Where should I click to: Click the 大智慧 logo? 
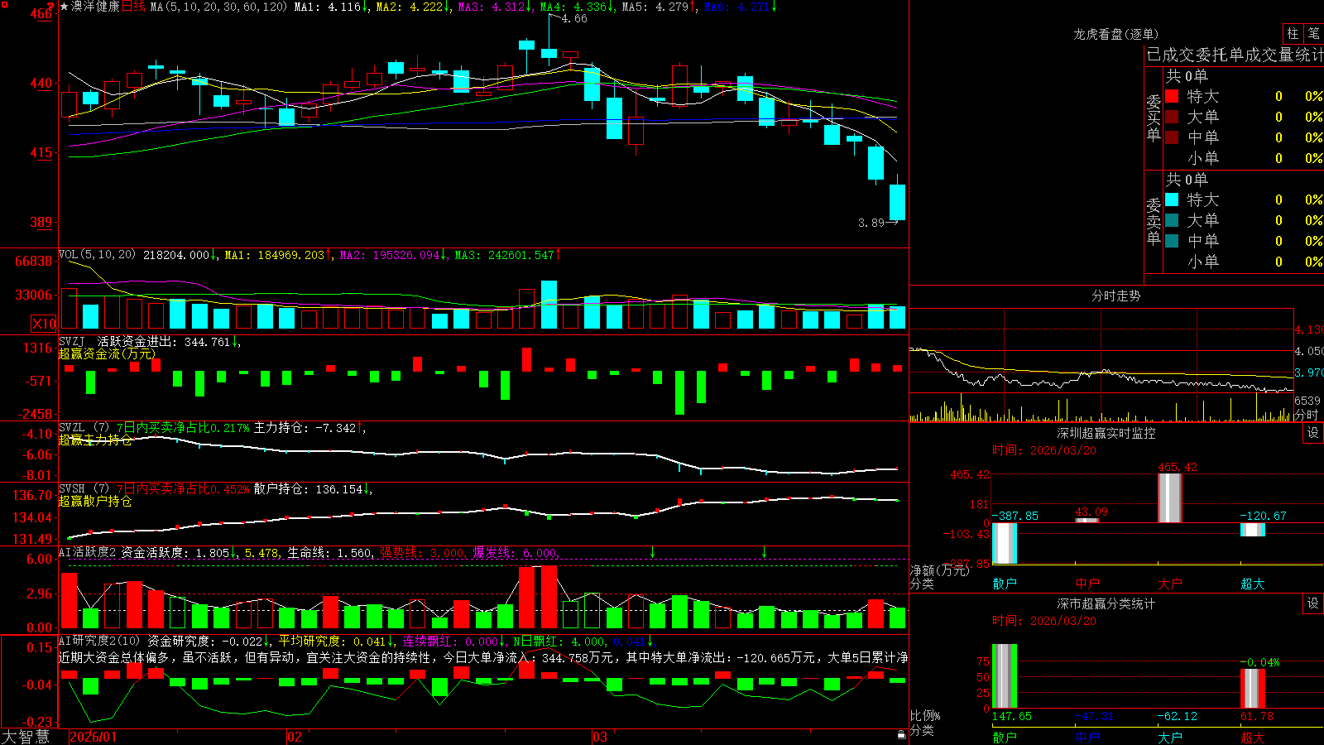pos(26,737)
